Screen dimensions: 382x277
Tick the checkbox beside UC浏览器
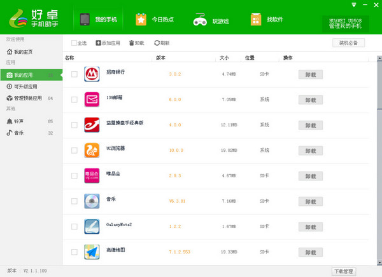tap(74, 151)
